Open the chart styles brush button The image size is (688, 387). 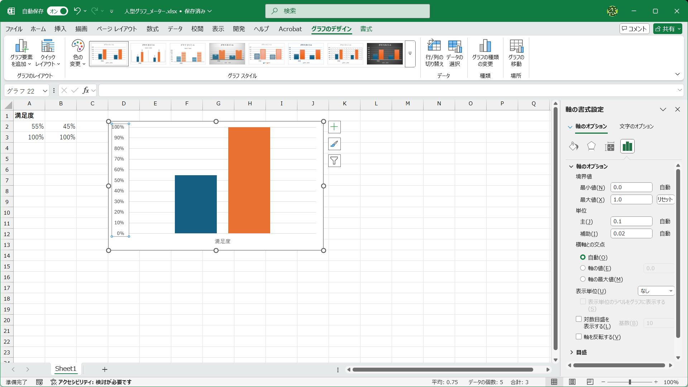pyautogui.click(x=334, y=144)
